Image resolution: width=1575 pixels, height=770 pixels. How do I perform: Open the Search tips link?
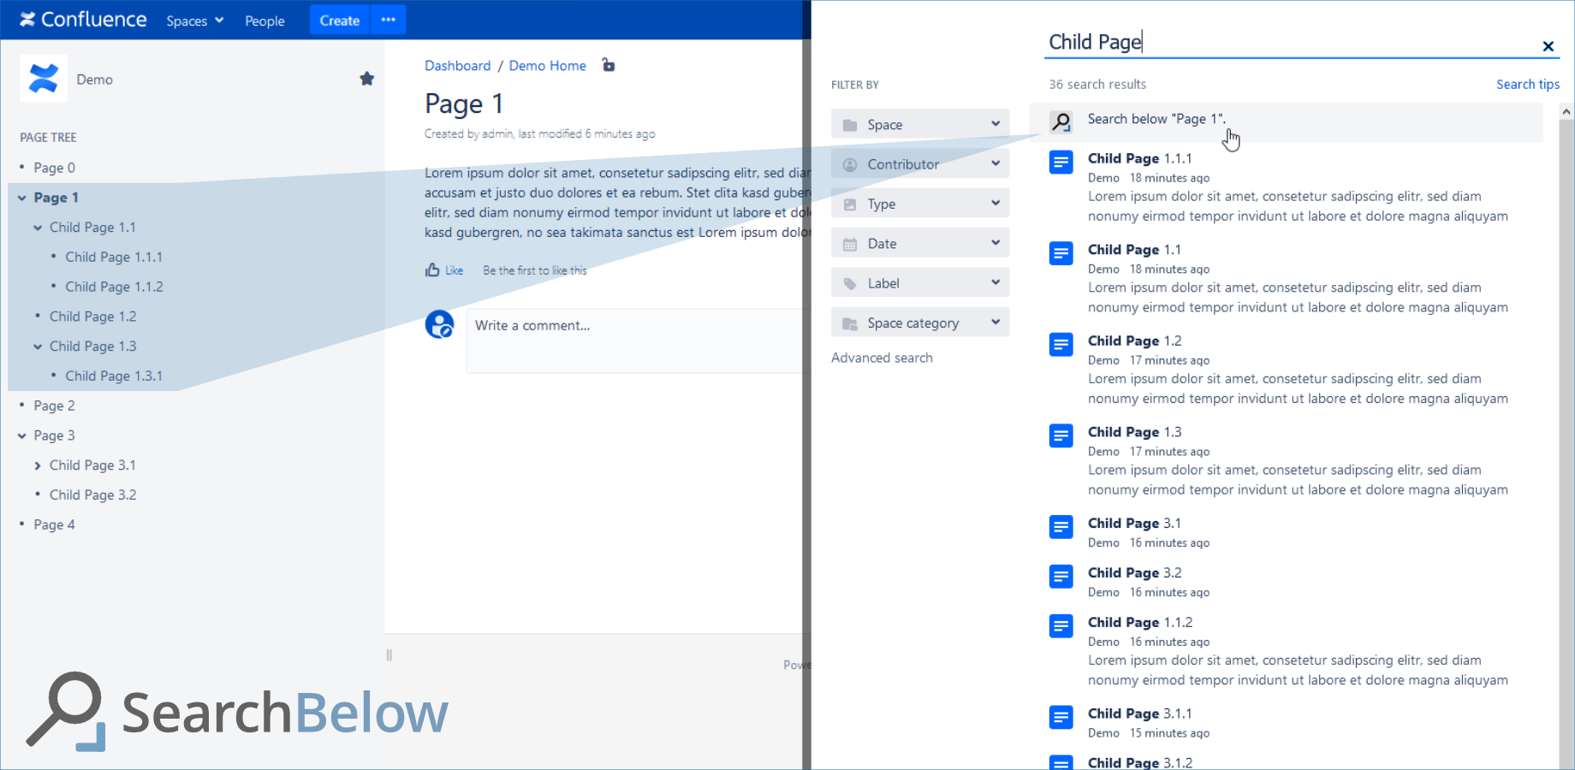pyautogui.click(x=1528, y=84)
